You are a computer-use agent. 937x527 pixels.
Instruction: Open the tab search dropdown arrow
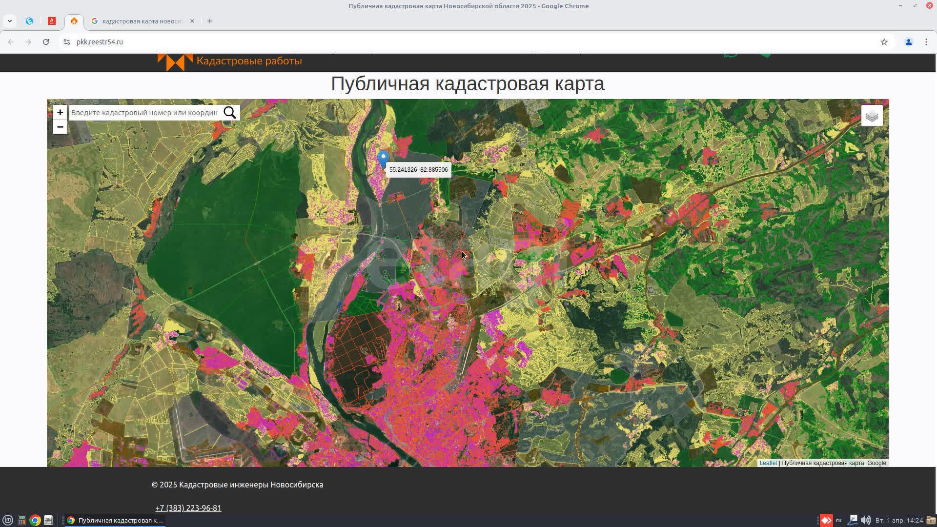pyautogui.click(x=10, y=21)
